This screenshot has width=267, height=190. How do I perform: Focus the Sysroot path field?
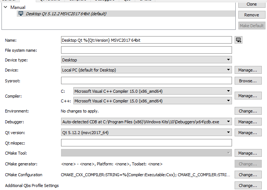(146, 80)
